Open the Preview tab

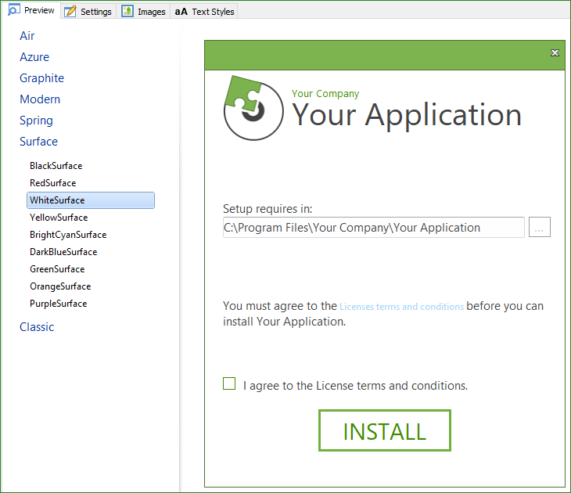point(31,10)
